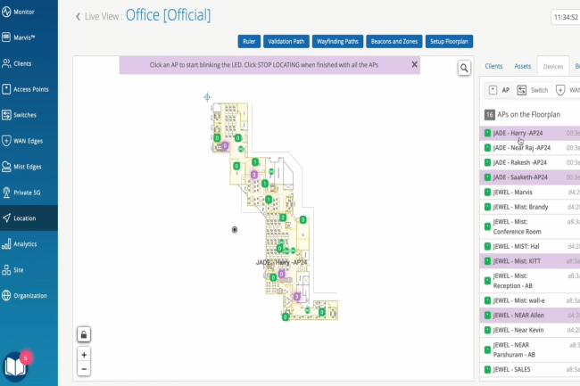Click Beacons and Zones button
This screenshot has width=580, height=386.
(x=394, y=41)
